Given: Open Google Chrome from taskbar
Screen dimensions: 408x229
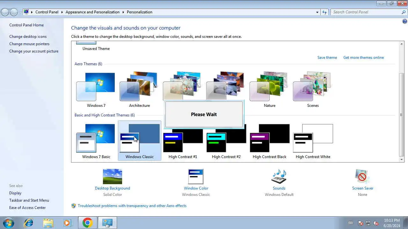Looking at the screenshot, I should 87,223.
